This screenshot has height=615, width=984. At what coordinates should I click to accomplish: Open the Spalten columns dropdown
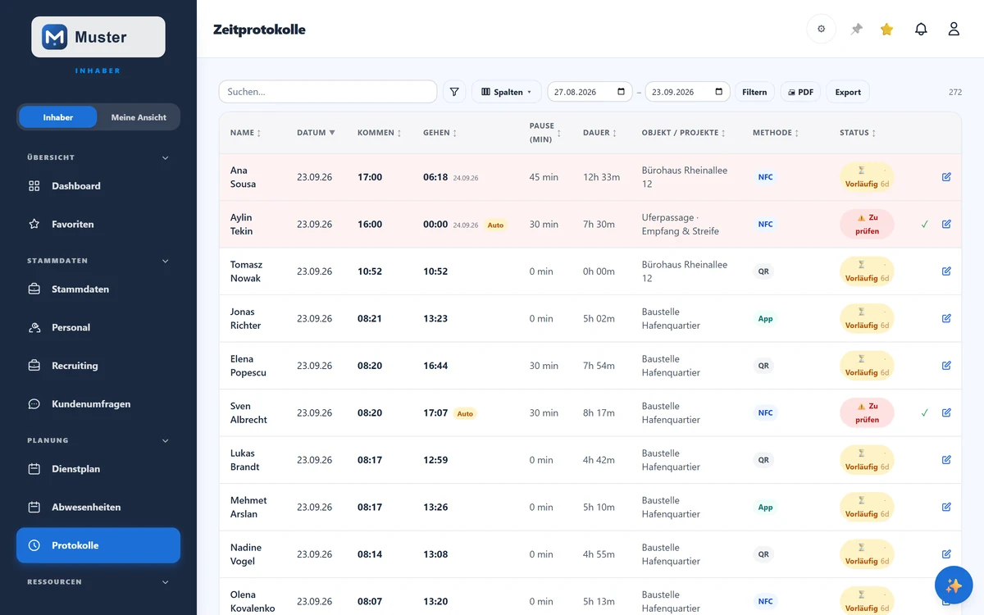coord(507,92)
